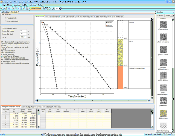This screenshot has width=175, height=136.
Task: Select the Metodo intervallo radio button
Action: click(5, 21)
